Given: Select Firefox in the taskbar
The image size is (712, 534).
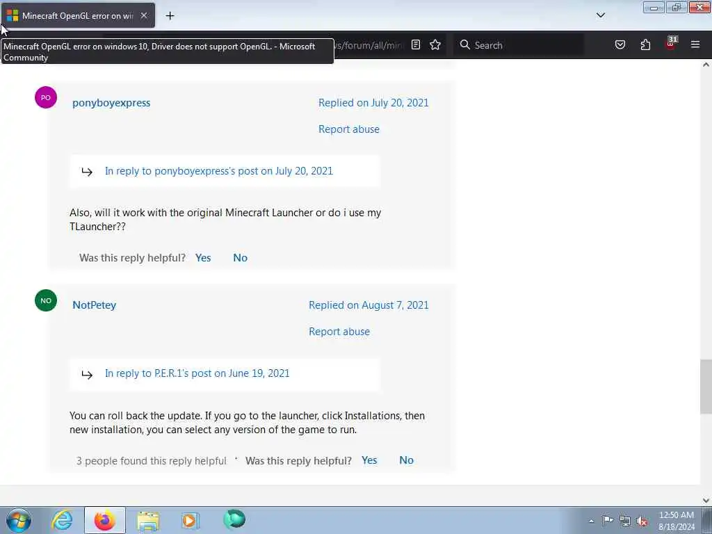Looking at the screenshot, I should (104, 520).
